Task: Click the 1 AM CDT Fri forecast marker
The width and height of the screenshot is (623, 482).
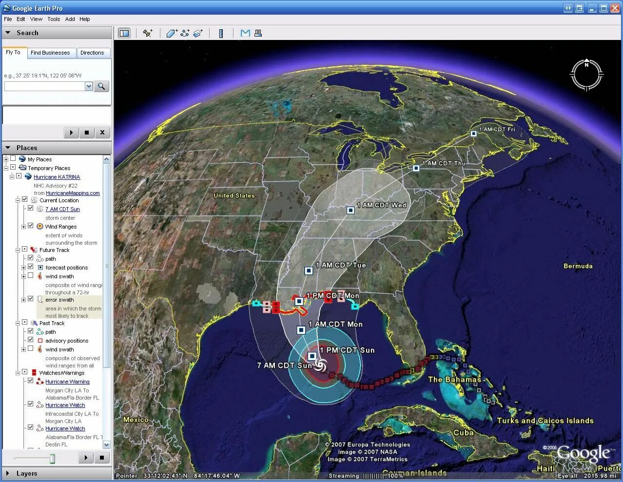Action: point(473,133)
